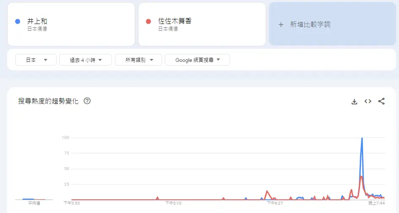
Task: Open the 日本 region dropdown
Action: [35, 60]
